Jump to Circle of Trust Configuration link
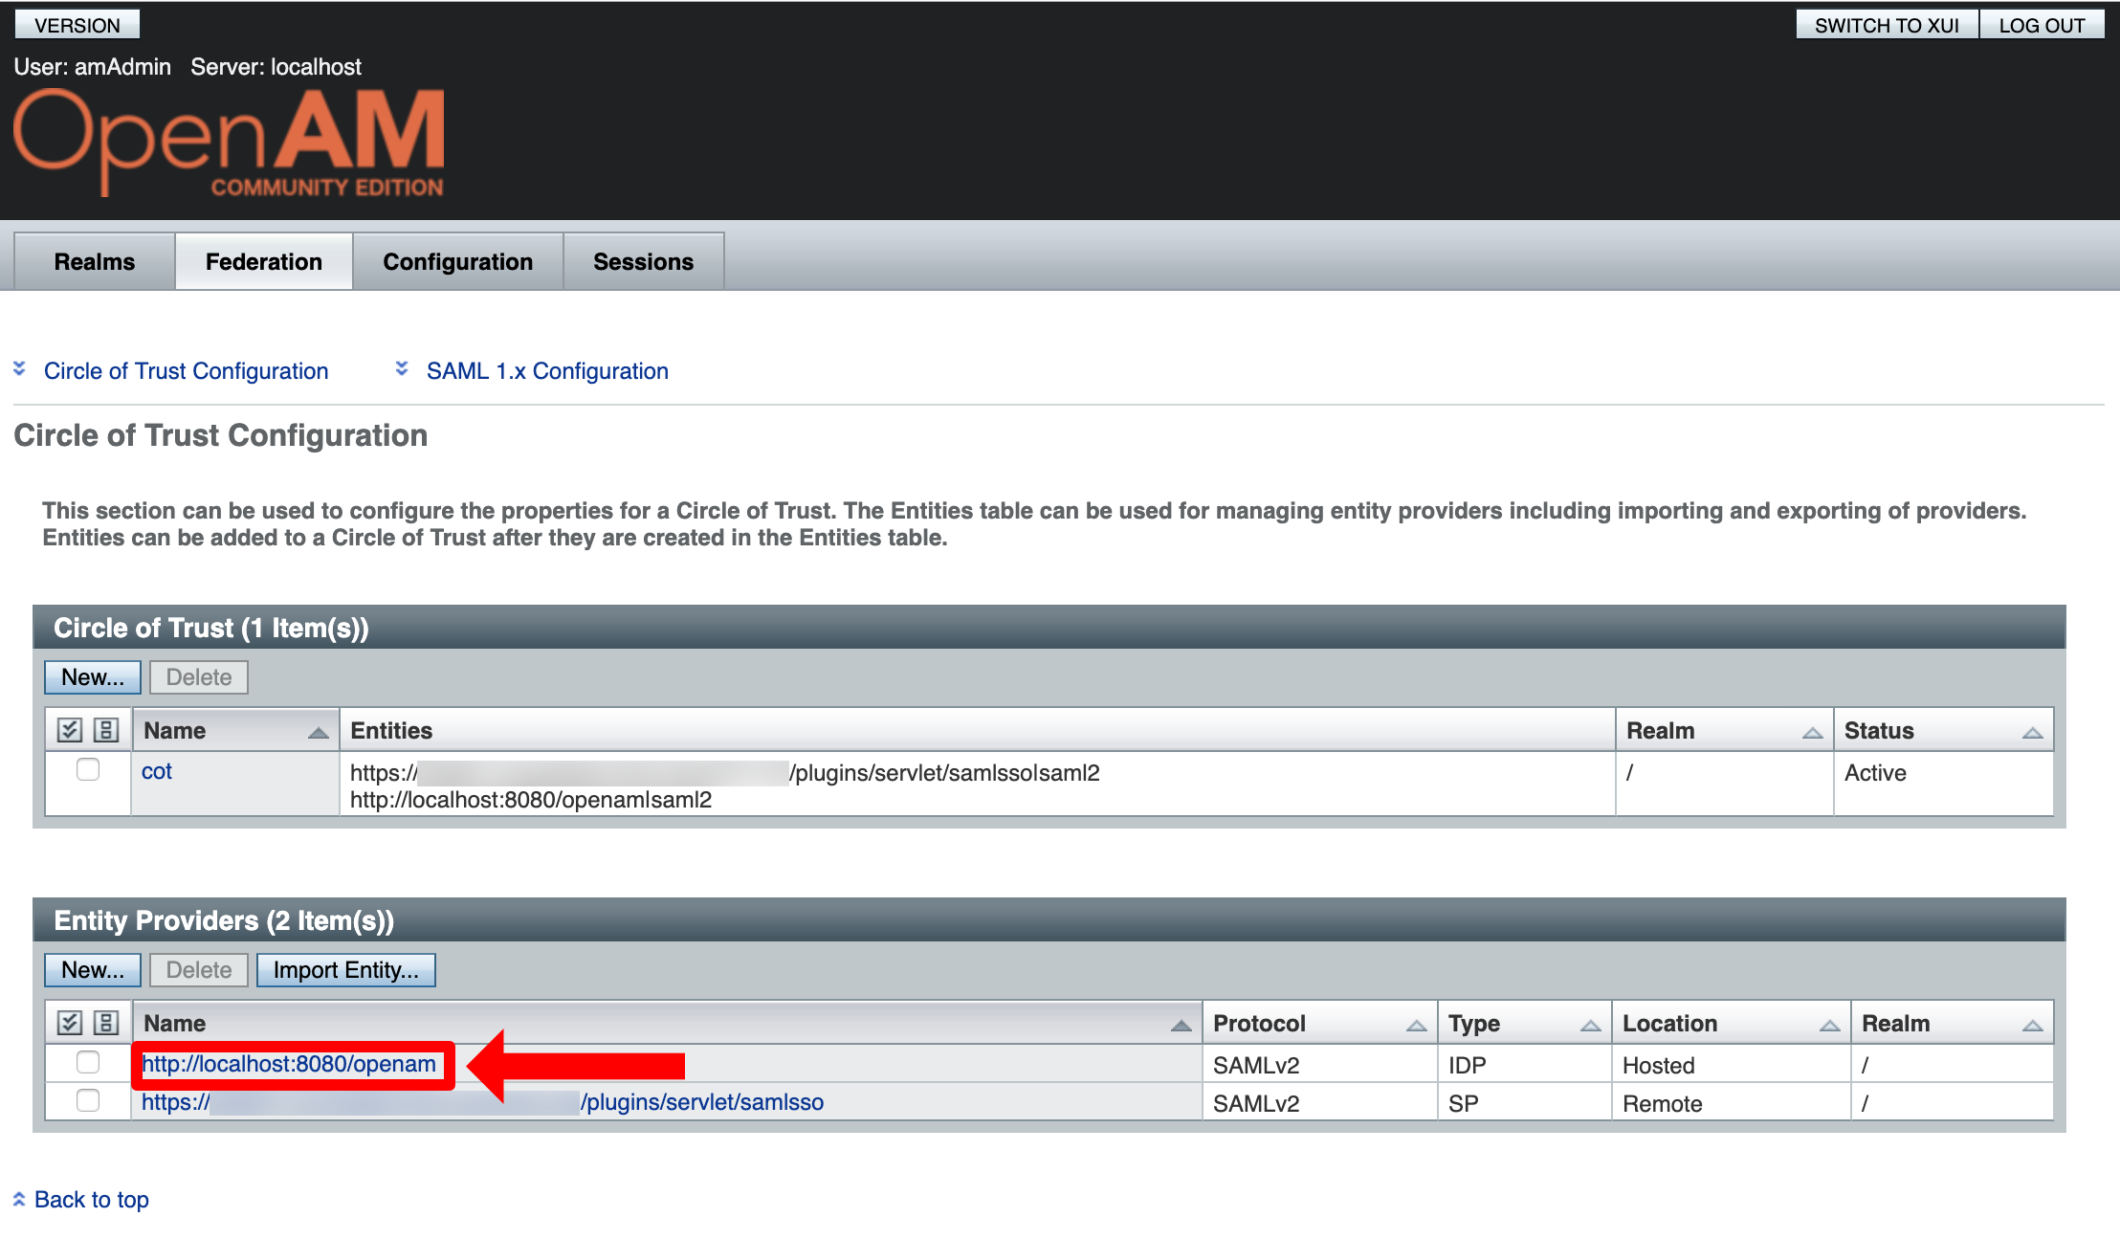Screen dimensions: 2120x1239 point(187,371)
